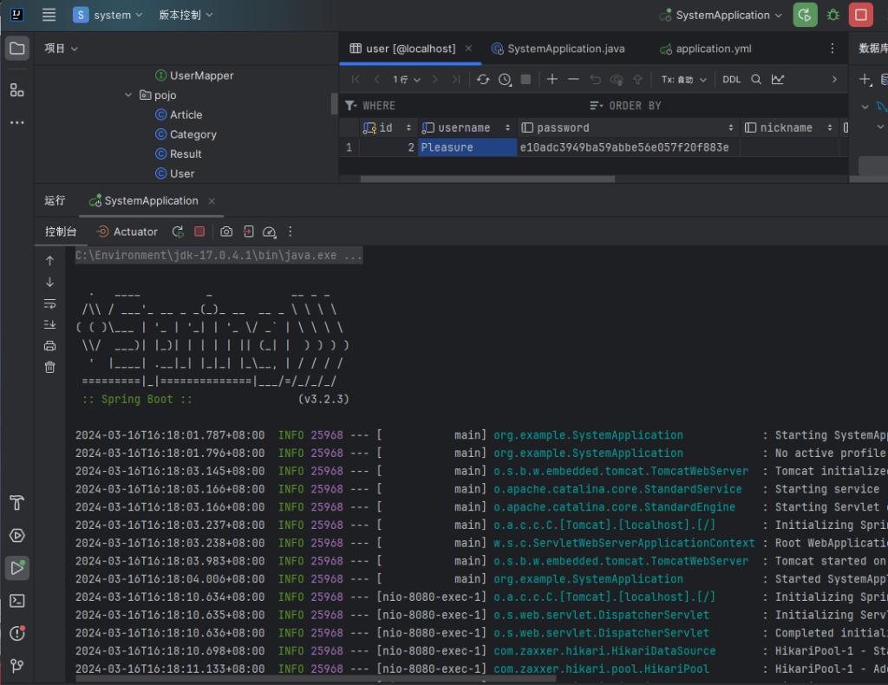Switch to the Actuator tab
This screenshot has width=888, height=685.
tap(127, 232)
